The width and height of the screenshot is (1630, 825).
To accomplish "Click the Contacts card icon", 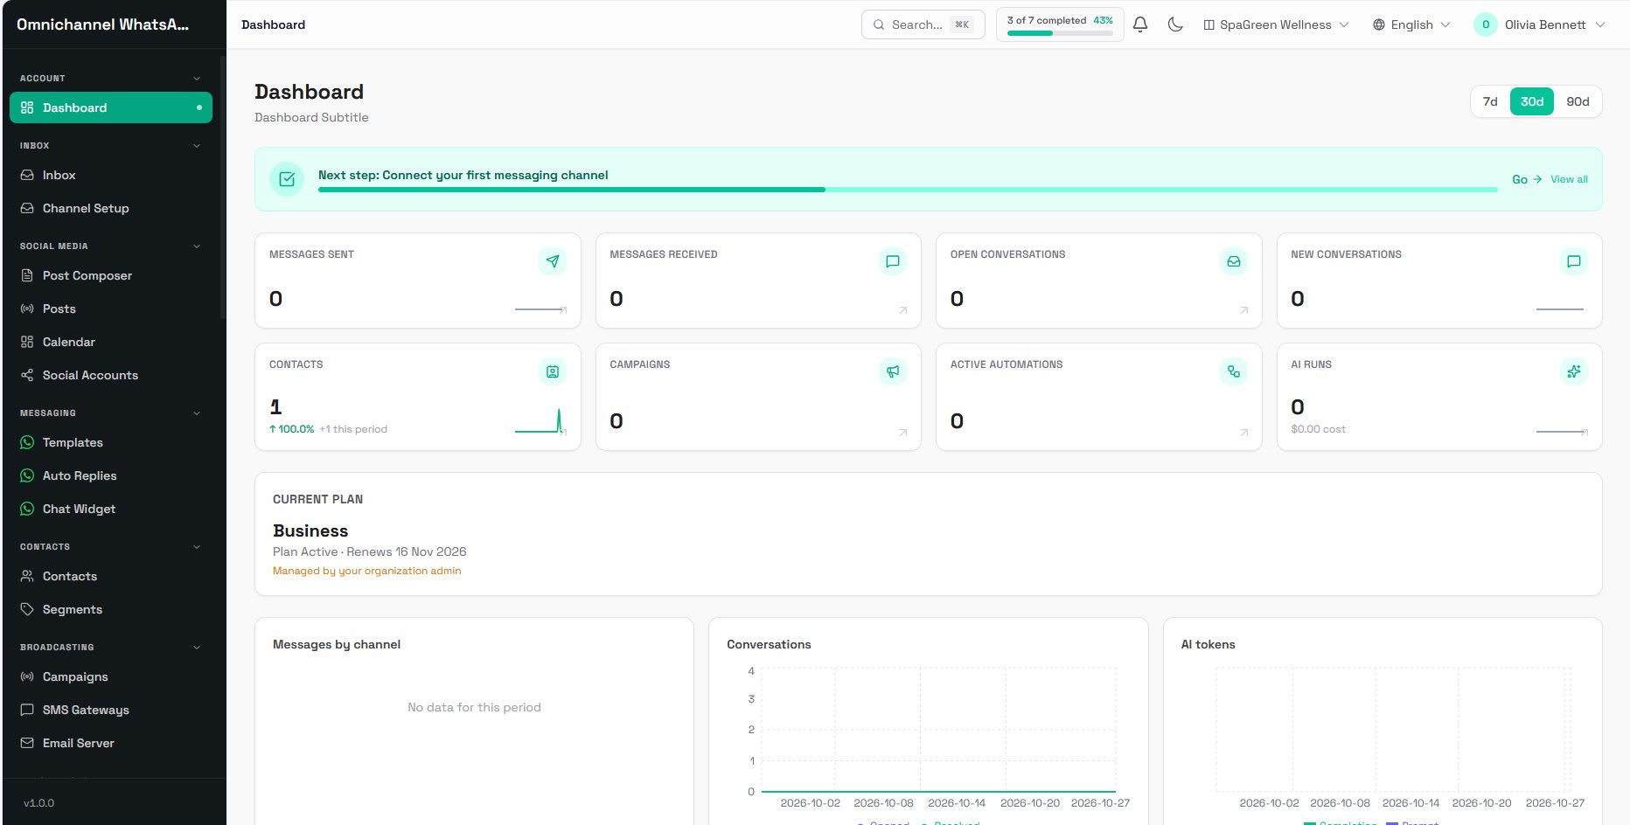I will tap(553, 371).
